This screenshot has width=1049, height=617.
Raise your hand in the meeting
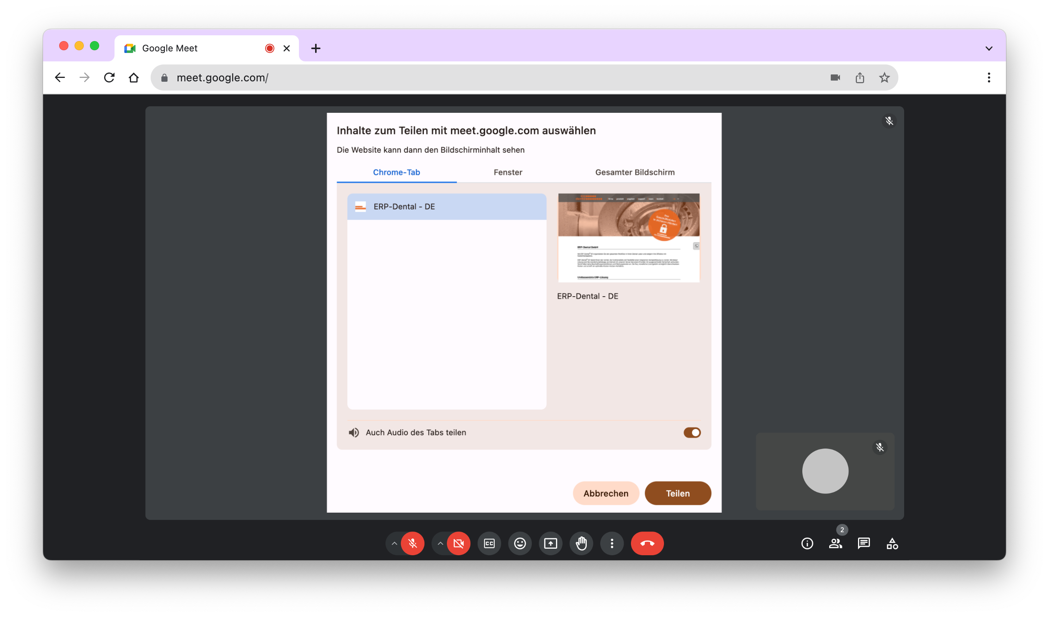pyautogui.click(x=581, y=543)
